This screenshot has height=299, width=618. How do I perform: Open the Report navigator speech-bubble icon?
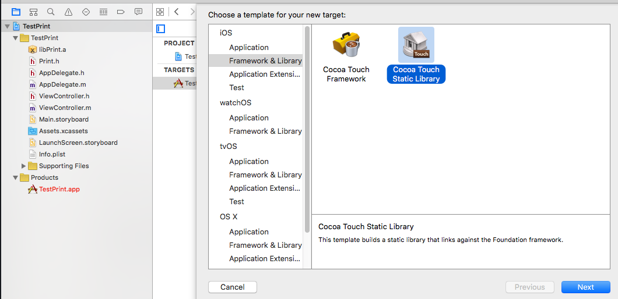coord(138,12)
